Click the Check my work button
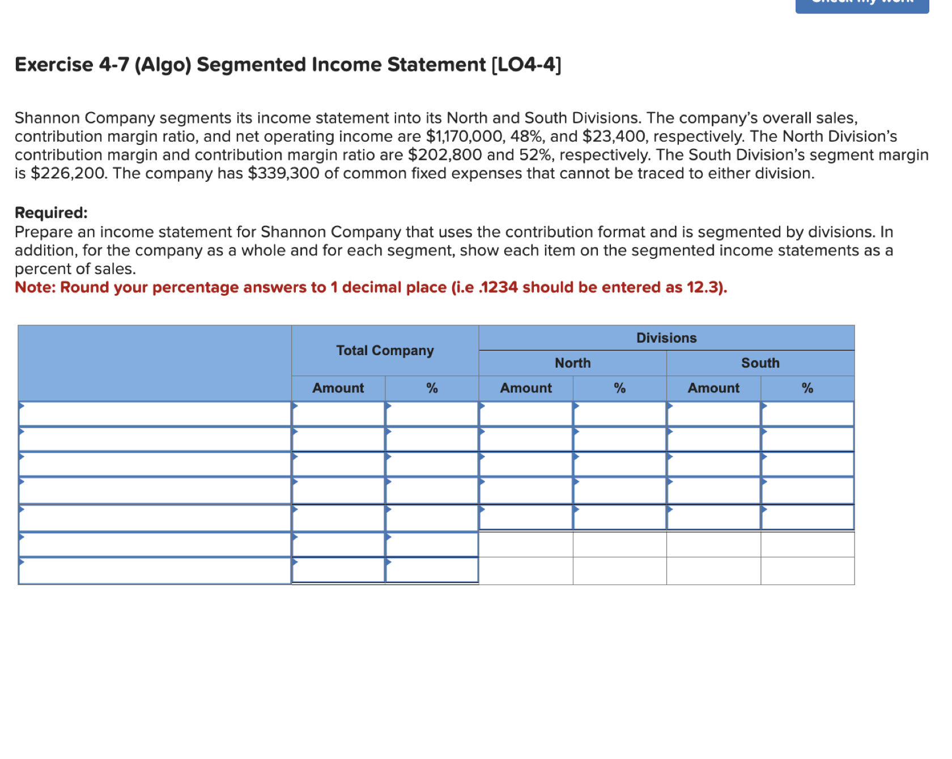 [x=861, y=3]
